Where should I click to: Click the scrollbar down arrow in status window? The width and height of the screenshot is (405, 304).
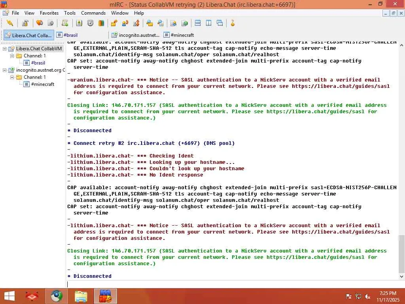click(x=401, y=276)
